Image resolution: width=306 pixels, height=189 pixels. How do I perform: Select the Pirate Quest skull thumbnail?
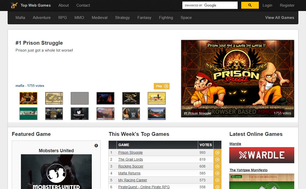tap(131, 98)
